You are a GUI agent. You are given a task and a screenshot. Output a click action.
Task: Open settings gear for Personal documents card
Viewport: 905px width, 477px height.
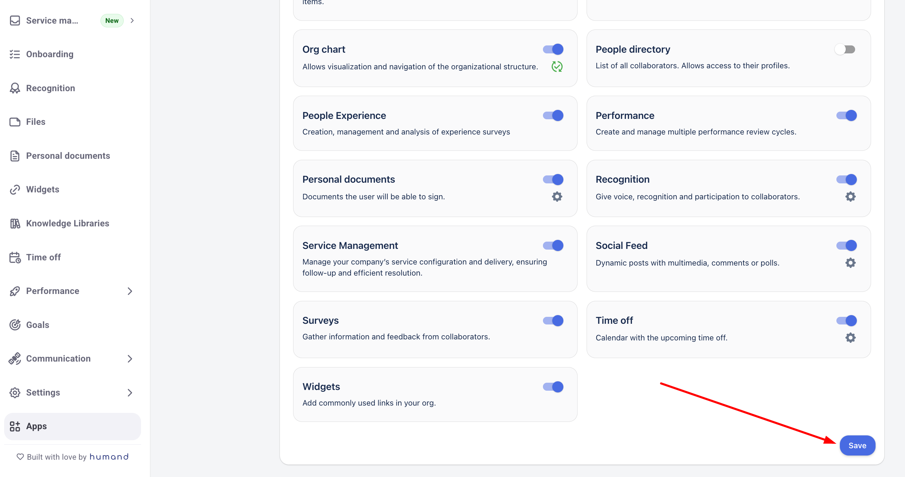(557, 197)
